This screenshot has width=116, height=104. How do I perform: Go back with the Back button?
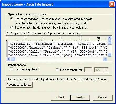pyautogui.click(x=60, y=97)
